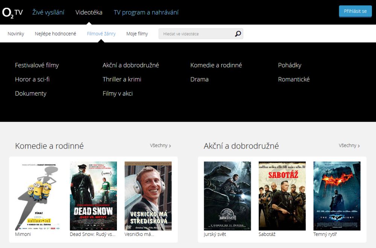Choose the Horor a sci-fi genre
The width and height of the screenshot is (376, 248).
[x=32, y=79]
